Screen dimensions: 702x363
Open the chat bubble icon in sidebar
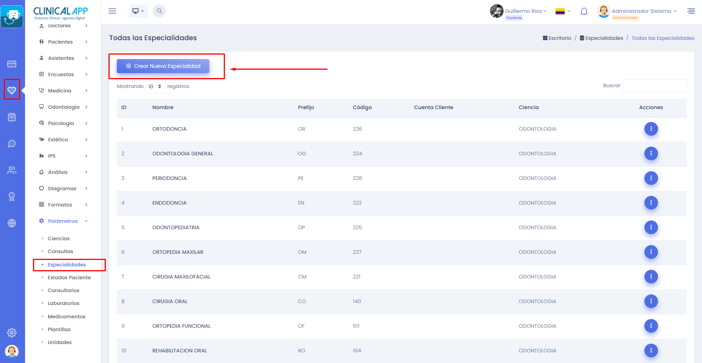click(12, 144)
